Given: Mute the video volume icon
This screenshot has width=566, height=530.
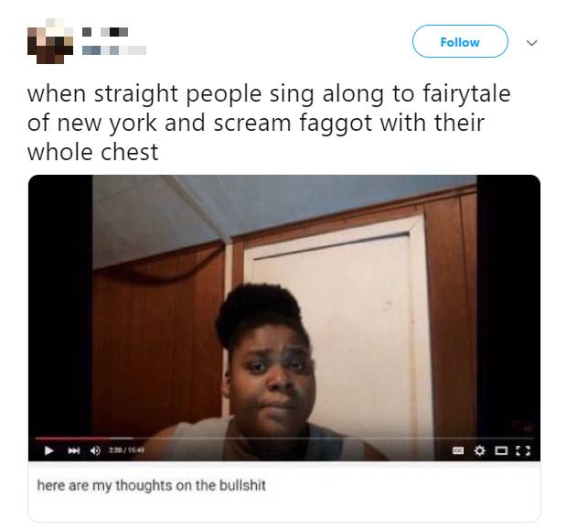Looking at the screenshot, I should (x=95, y=450).
